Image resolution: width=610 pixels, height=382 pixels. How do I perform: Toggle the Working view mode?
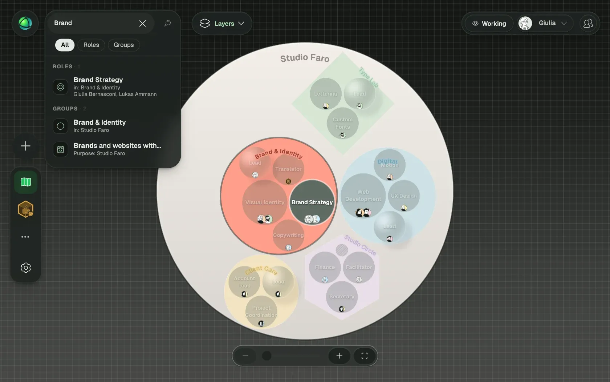489,24
